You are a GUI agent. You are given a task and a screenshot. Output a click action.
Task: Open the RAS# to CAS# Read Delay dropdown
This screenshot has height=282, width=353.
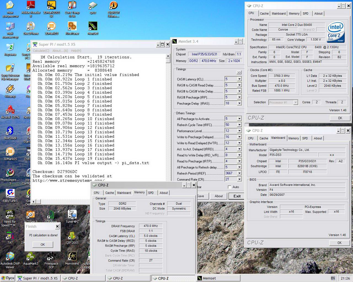[x=239, y=85]
